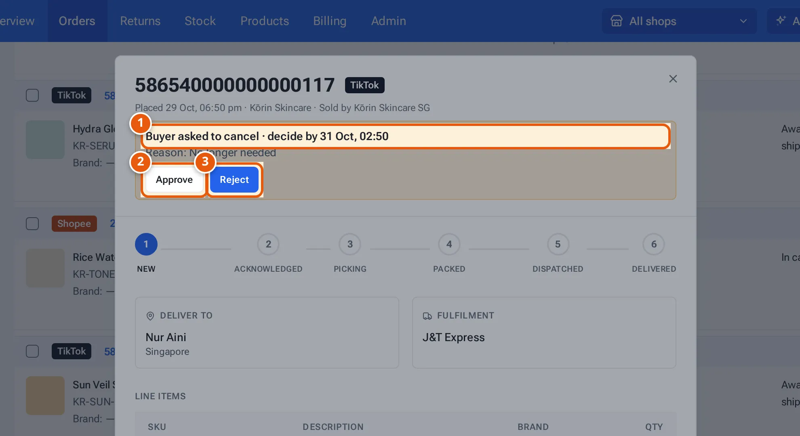Screen dimensions: 800x436
Task: Click the J&T Express carrier text
Action: point(453,337)
